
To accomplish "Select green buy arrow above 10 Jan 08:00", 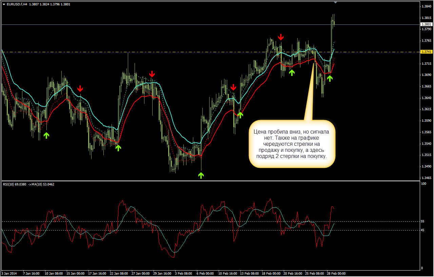I will point(46,136).
